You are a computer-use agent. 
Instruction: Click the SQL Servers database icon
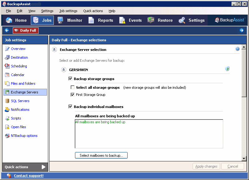coord(7,101)
